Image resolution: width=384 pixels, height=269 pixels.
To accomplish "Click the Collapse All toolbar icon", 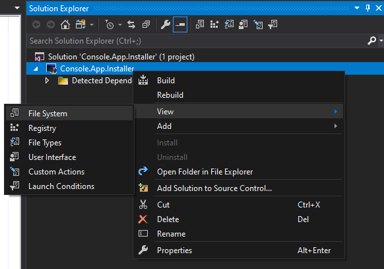I will click(146, 24).
